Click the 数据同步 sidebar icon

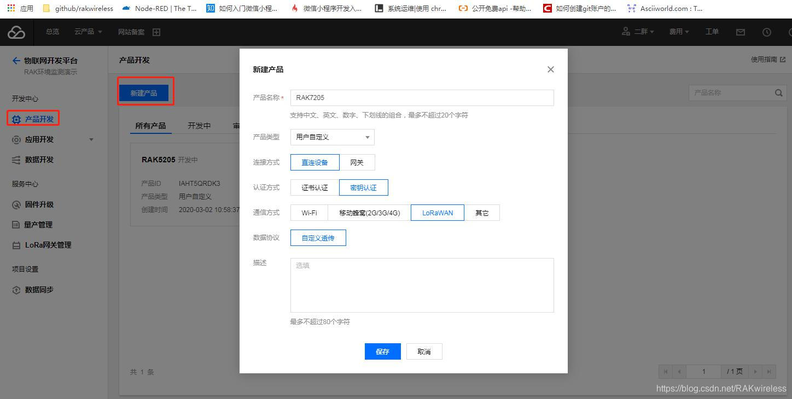click(x=16, y=290)
